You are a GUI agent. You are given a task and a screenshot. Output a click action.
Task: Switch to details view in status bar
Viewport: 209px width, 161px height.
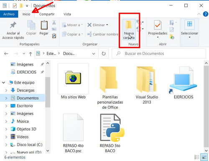[197, 157]
